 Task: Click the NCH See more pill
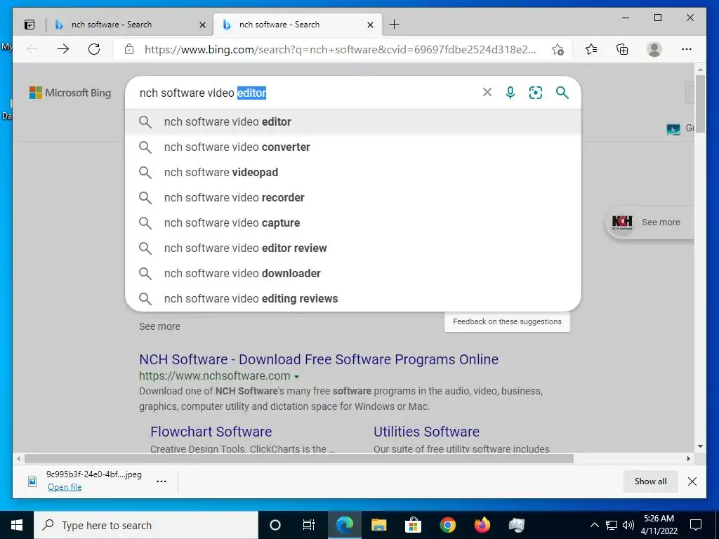click(x=650, y=222)
